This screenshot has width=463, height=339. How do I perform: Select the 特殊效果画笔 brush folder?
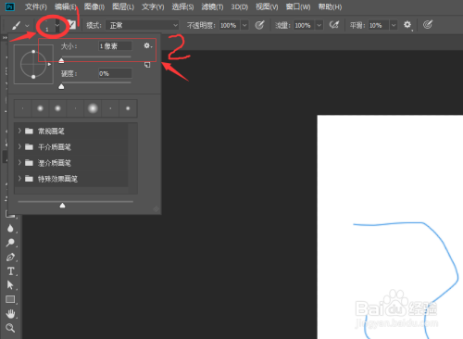[x=71, y=179]
